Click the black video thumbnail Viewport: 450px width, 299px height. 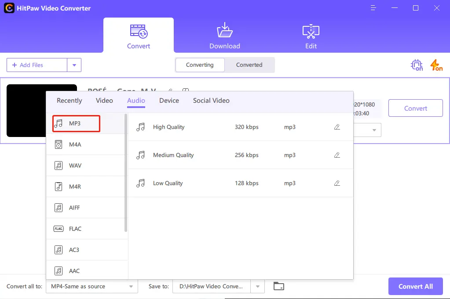[x=26, y=111]
